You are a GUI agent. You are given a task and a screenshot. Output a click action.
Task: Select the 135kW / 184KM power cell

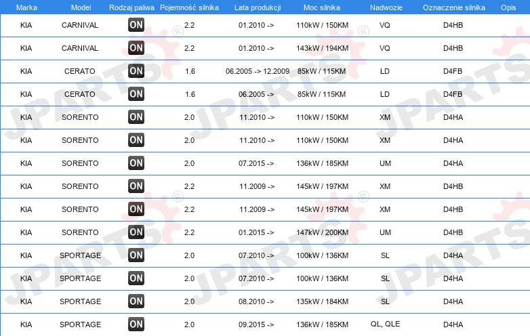click(322, 301)
